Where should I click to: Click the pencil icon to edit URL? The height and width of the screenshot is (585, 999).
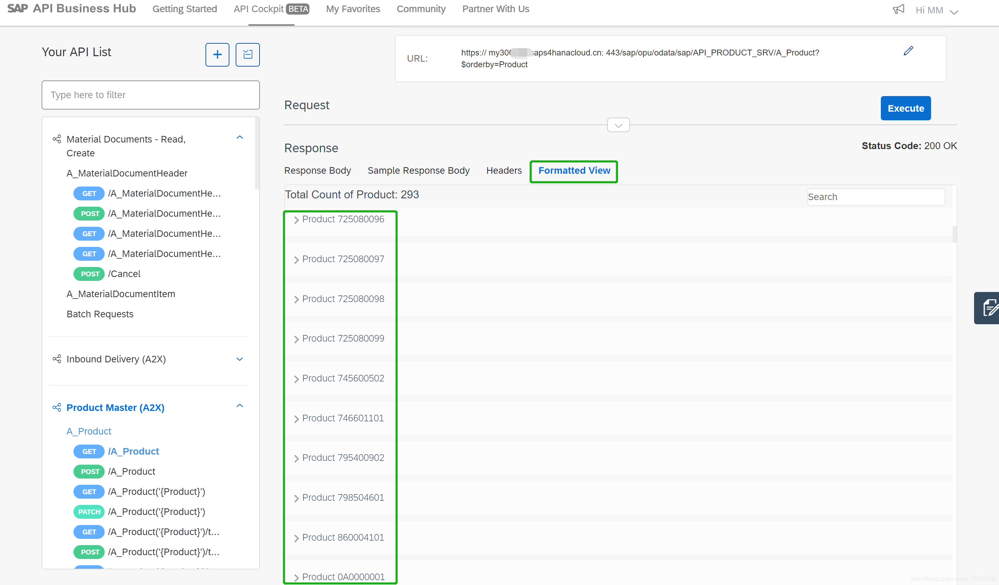pos(908,51)
